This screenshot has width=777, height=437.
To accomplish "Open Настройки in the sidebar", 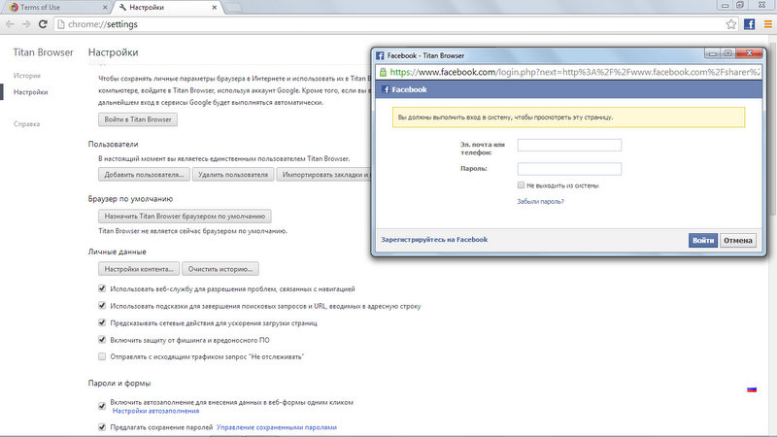I will [x=31, y=92].
